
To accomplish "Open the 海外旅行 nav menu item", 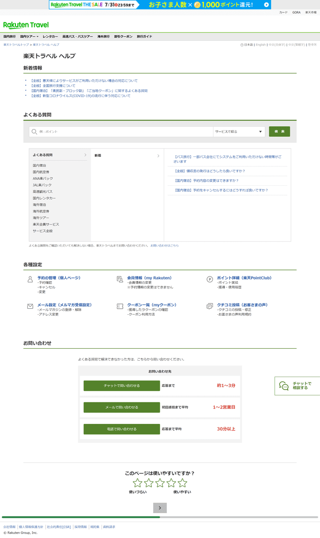I will [x=104, y=36].
